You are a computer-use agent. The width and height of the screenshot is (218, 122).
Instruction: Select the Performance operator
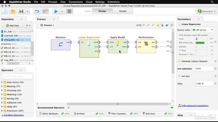pyautogui.click(x=146, y=46)
